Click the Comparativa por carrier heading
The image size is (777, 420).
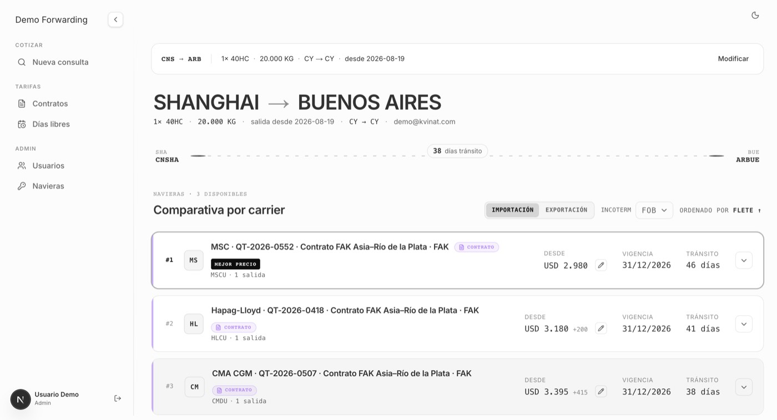(219, 210)
